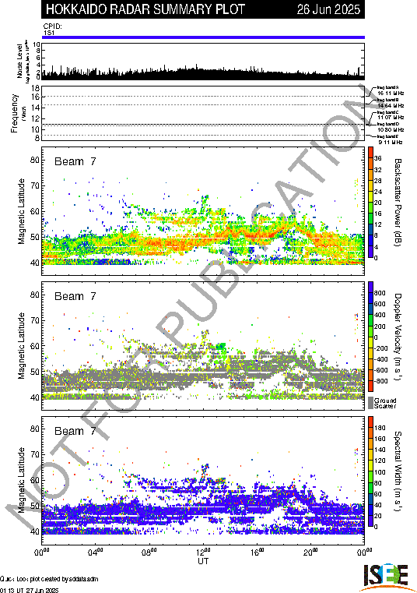Select the Doppler Velocity color bar
The height and width of the screenshot is (593, 417).
click(x=370, y=337)
